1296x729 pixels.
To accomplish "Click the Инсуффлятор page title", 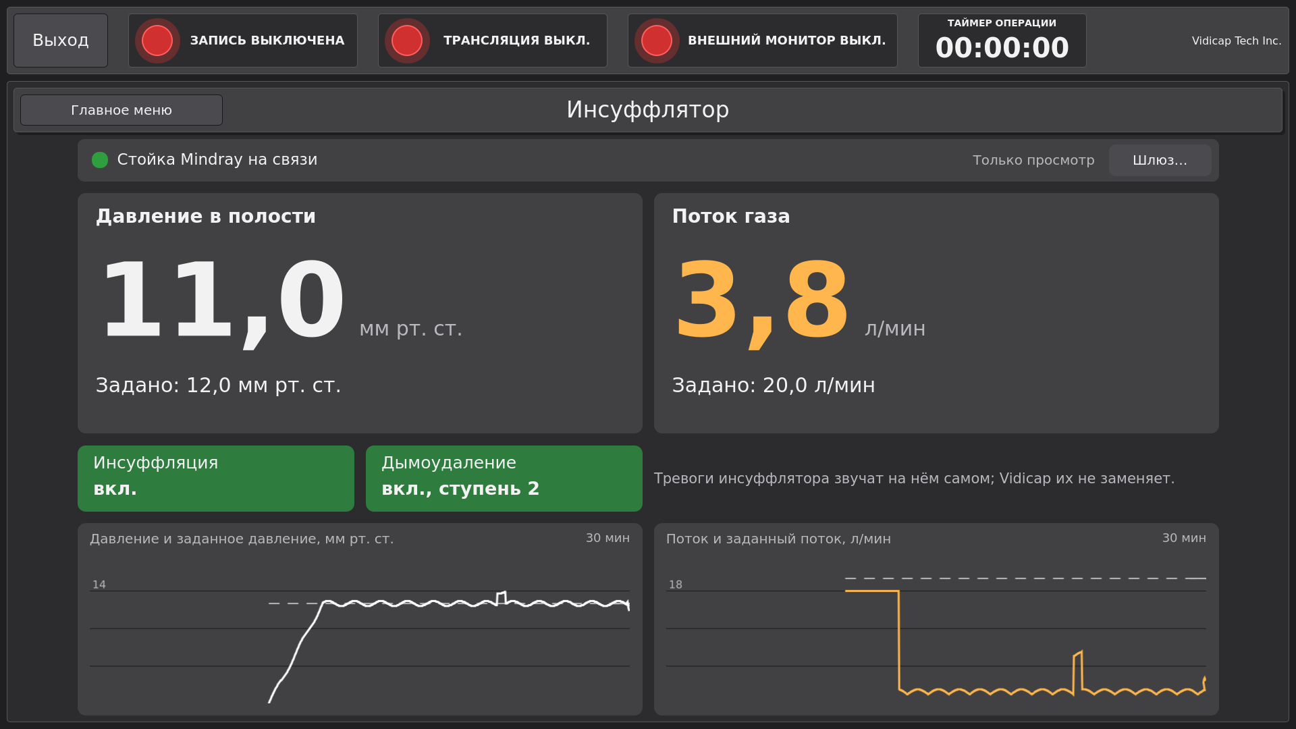I will (648, 110).
